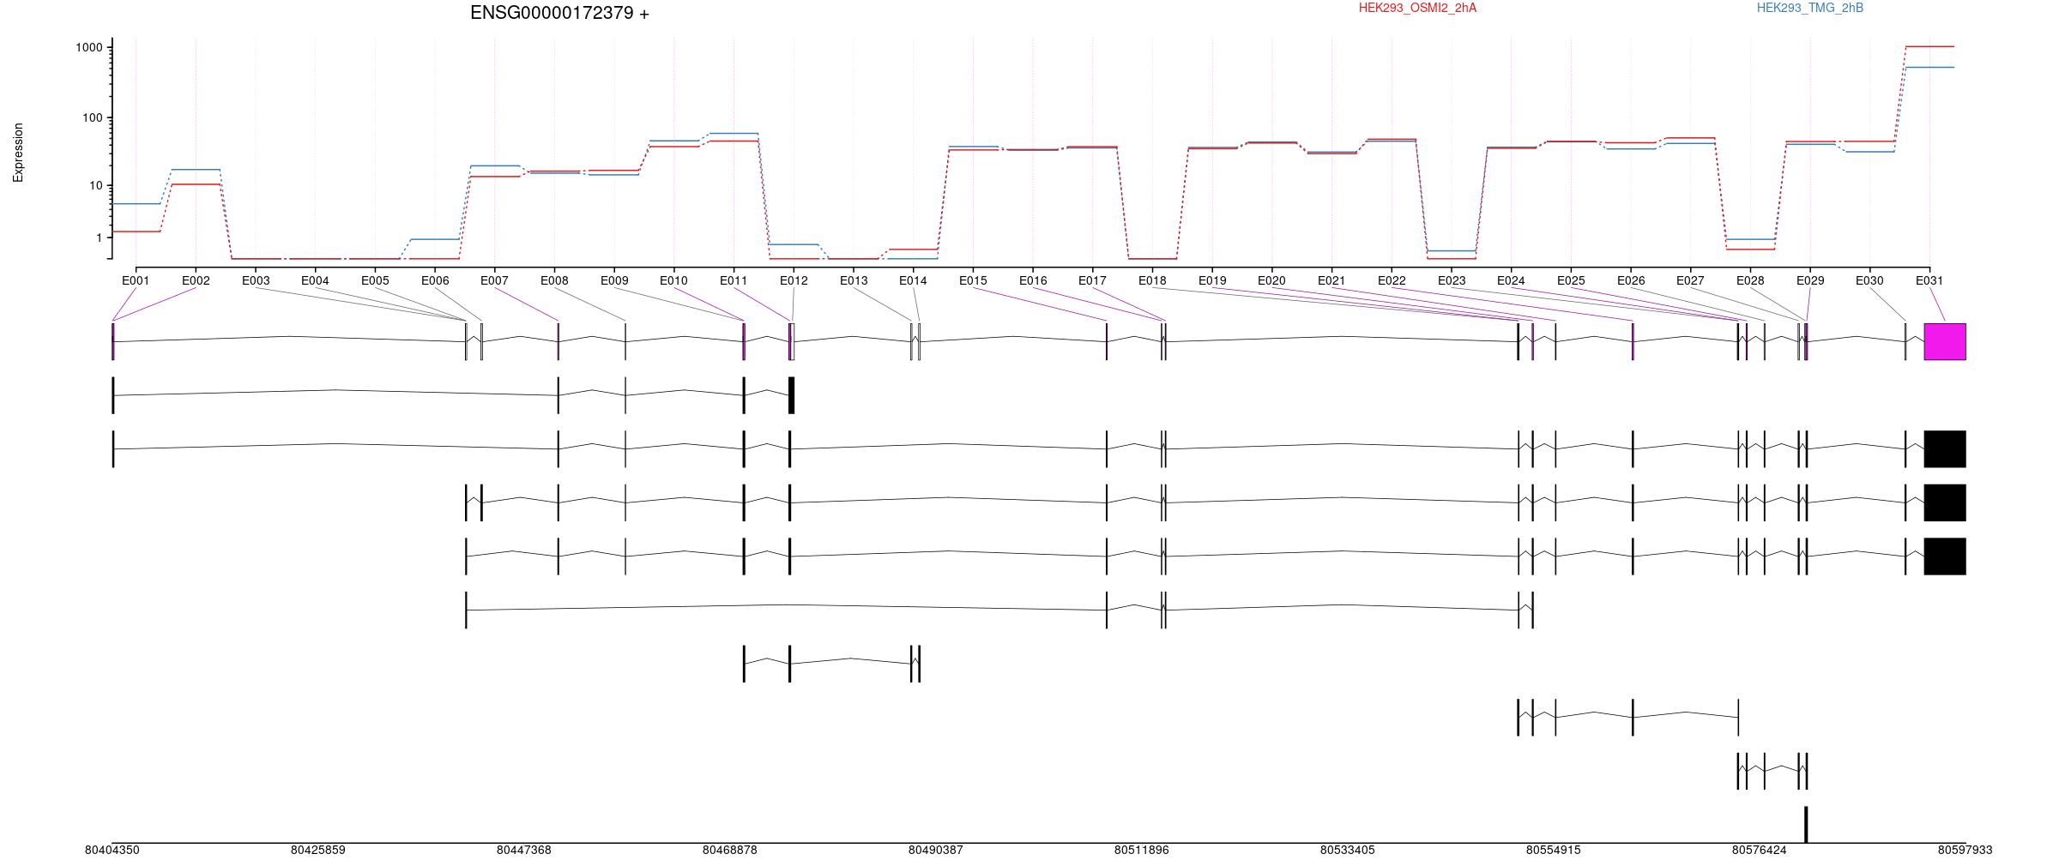Click genomic coordinate 80533405
Screen dimensions: 2059x866
1347,851
